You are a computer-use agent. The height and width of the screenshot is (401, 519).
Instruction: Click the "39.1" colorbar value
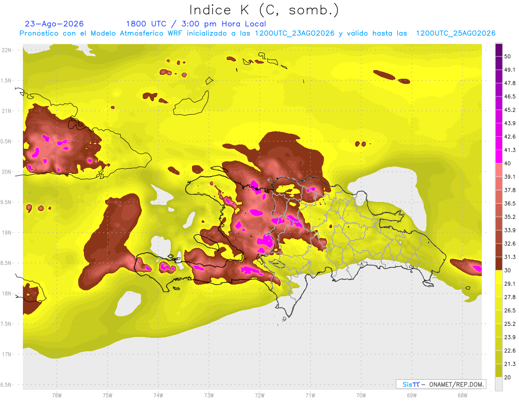click(x=510, y=177)
